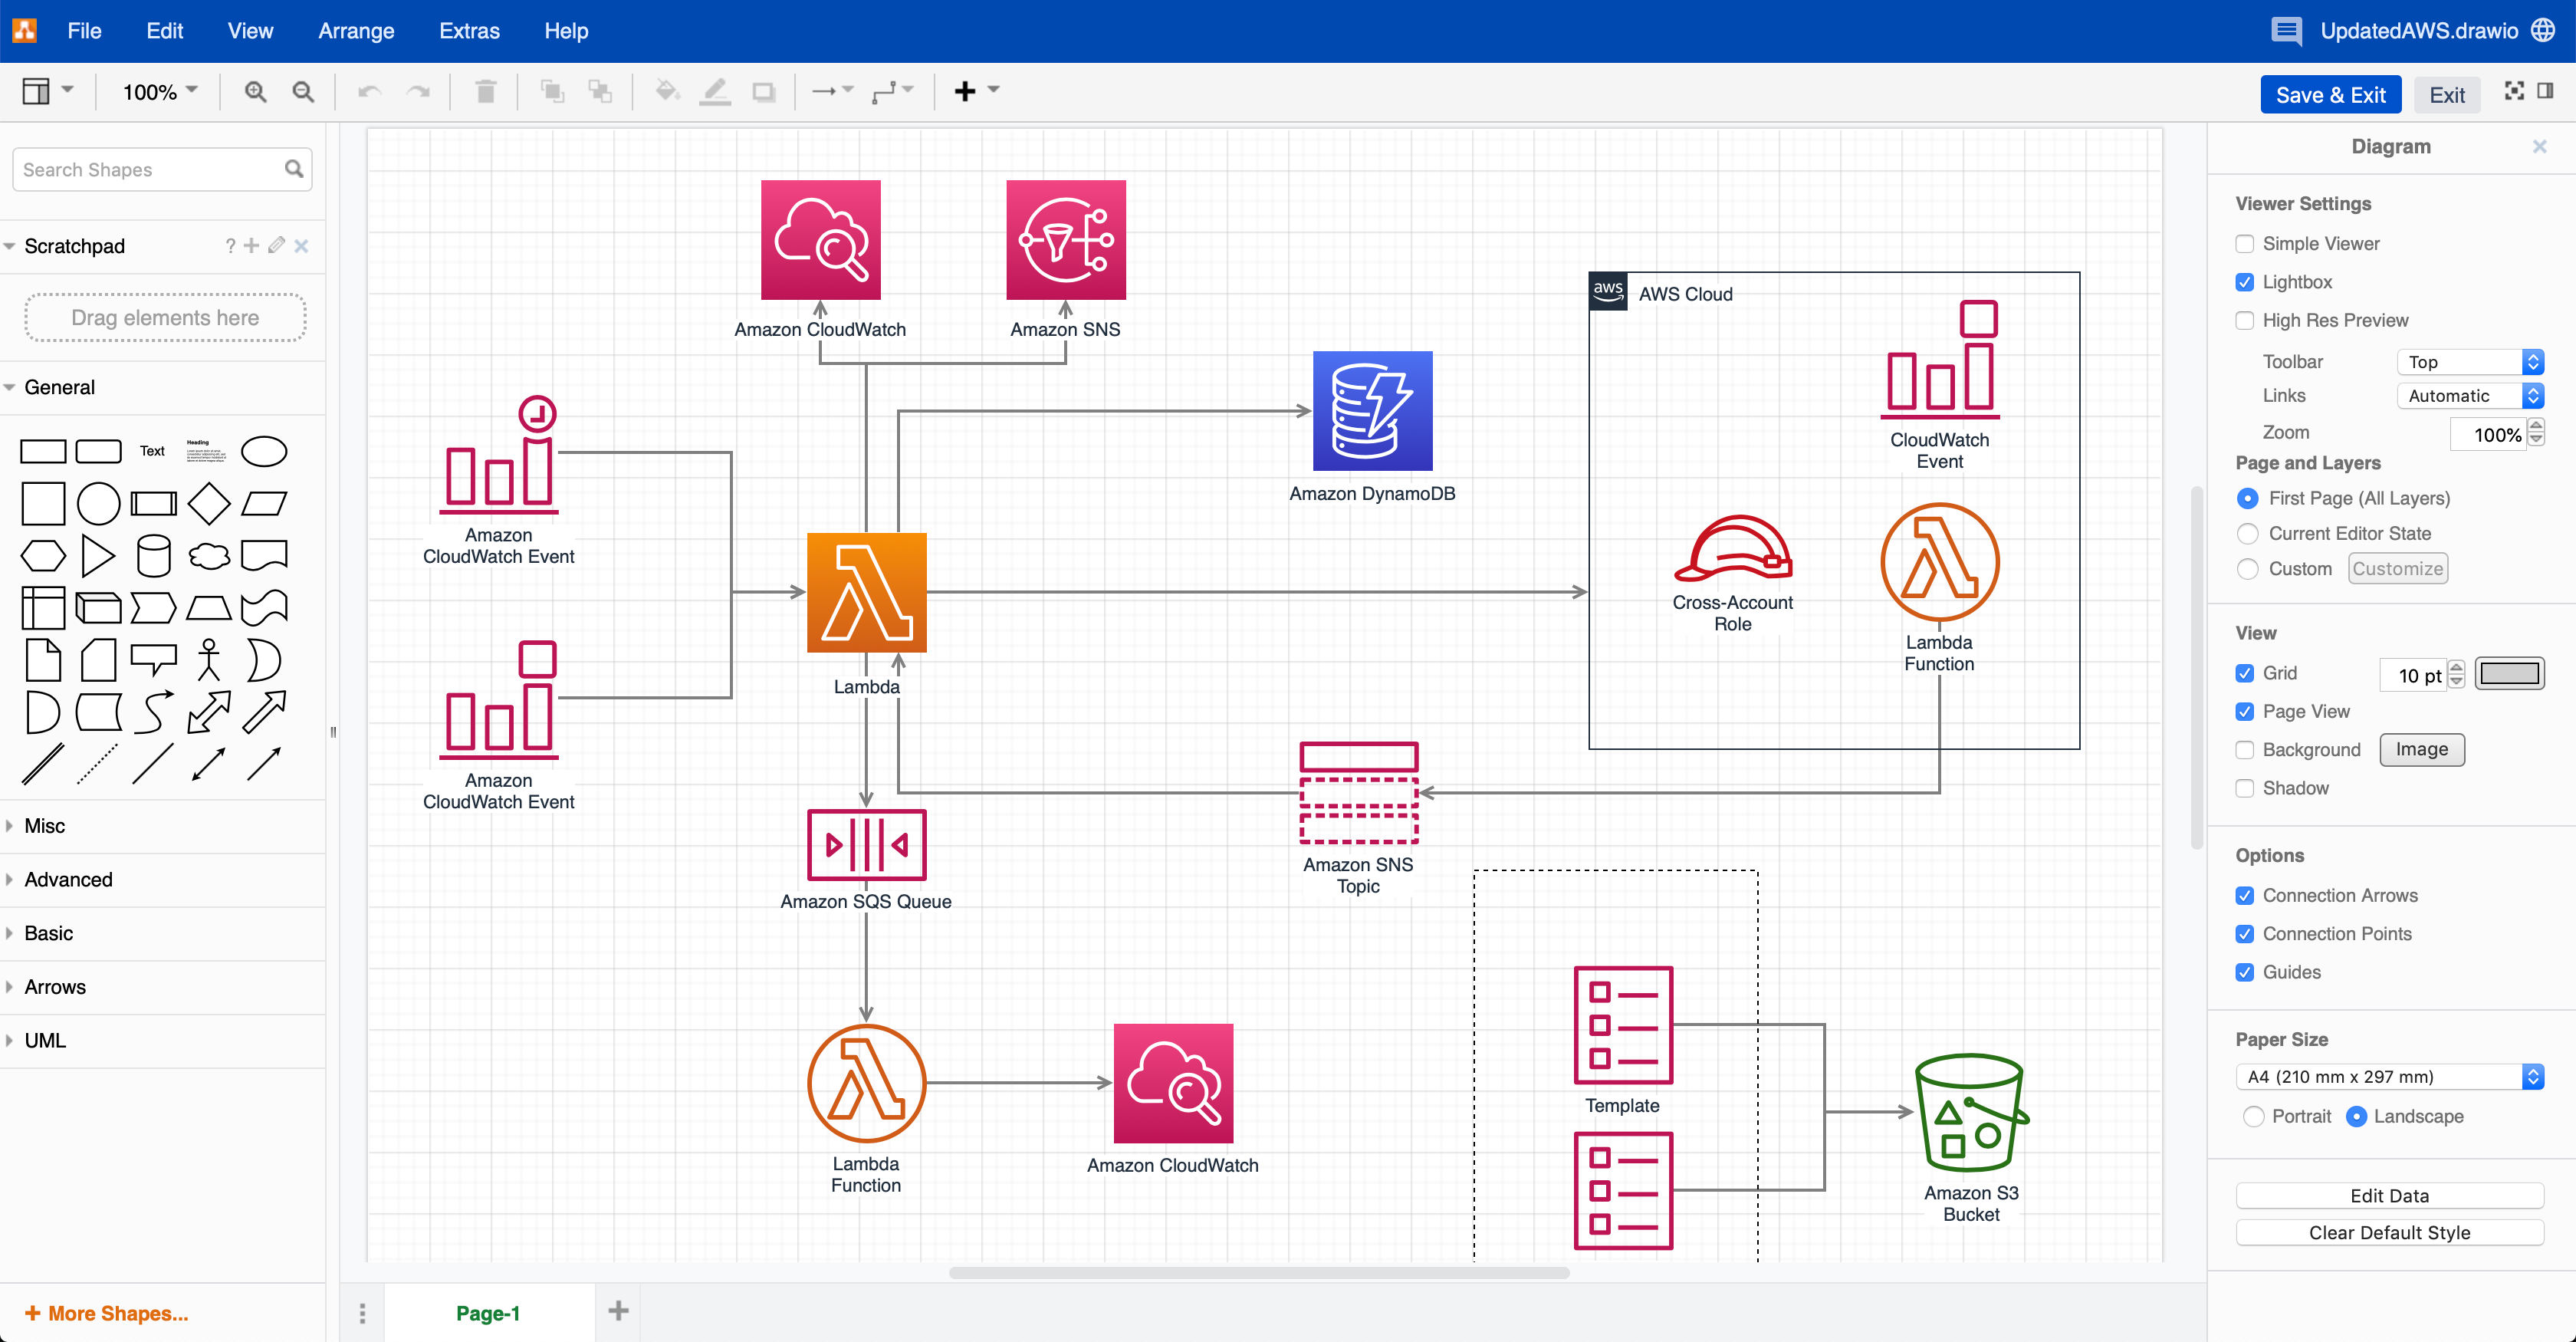Open the Toolbar position dropdown set to Top
Screen dimensions: 2576x1342
2470,361
